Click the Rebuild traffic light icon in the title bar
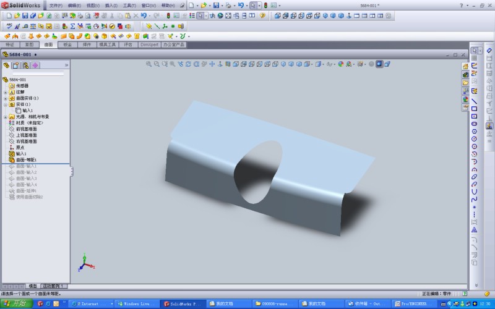The height and width of the screenshot is (309, 495). click(x=265, y=6)
